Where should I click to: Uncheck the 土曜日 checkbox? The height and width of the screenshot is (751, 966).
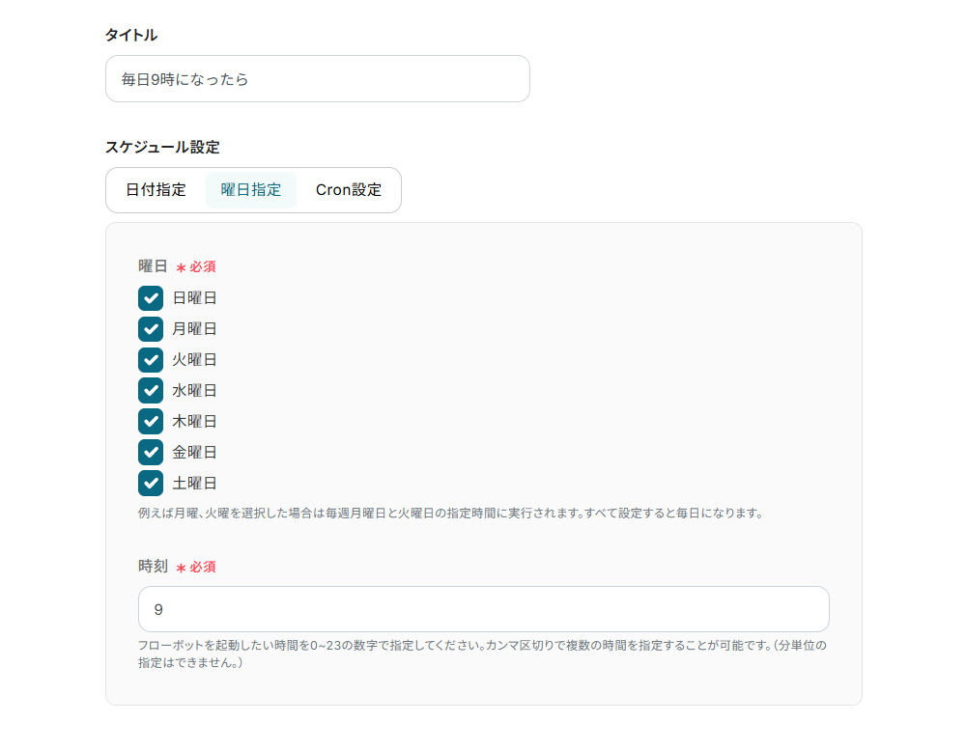[x=151, y=484]
